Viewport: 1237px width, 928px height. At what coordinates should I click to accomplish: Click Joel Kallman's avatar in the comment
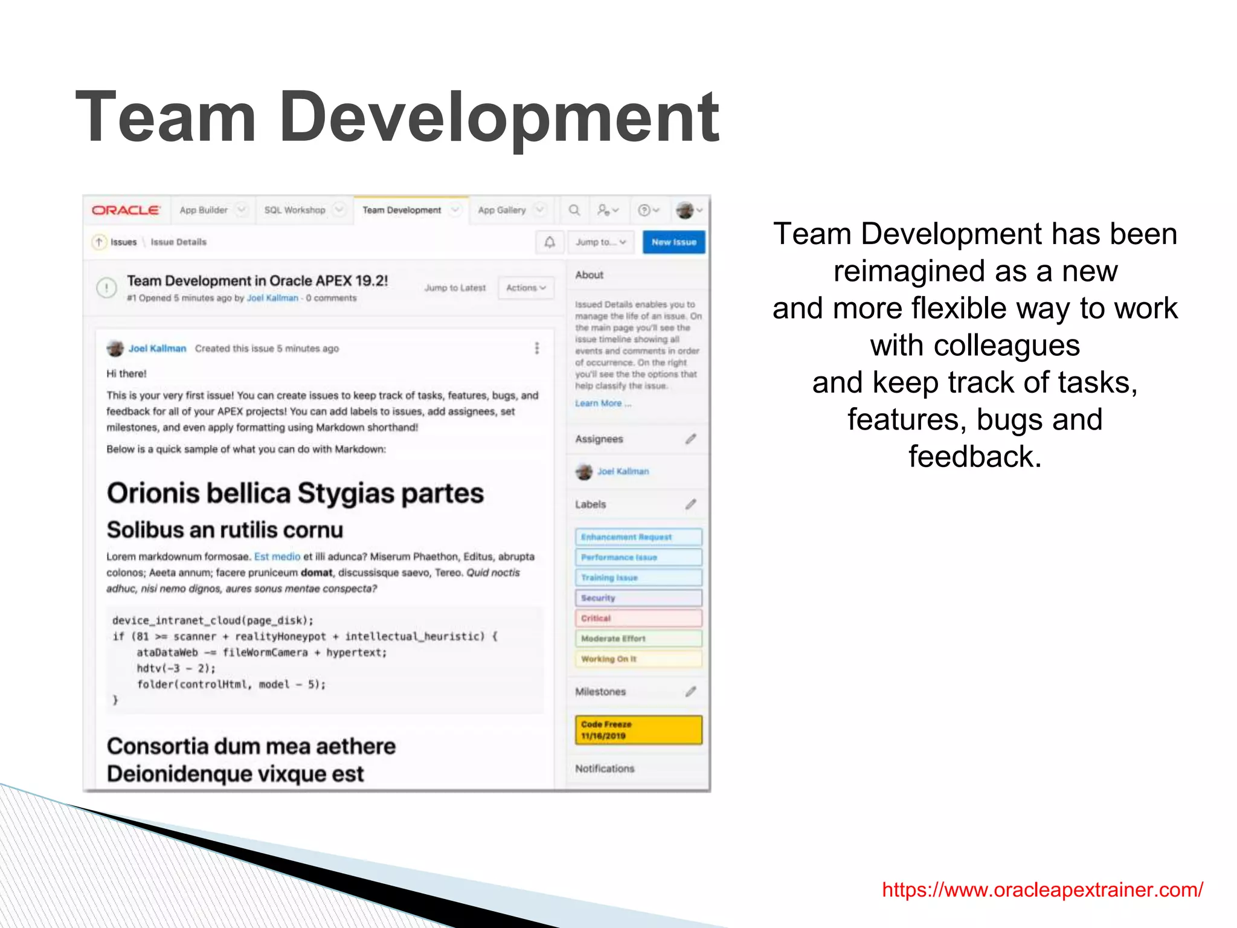click(115, 349)
